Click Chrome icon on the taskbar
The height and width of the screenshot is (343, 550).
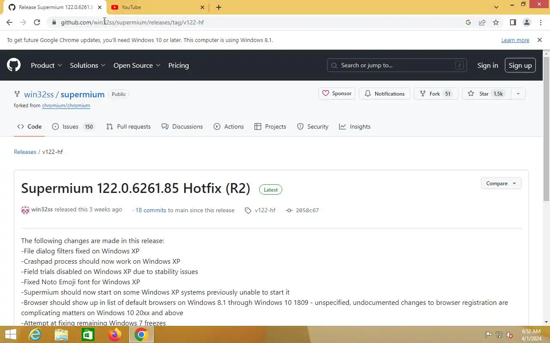tap(141, 334)
